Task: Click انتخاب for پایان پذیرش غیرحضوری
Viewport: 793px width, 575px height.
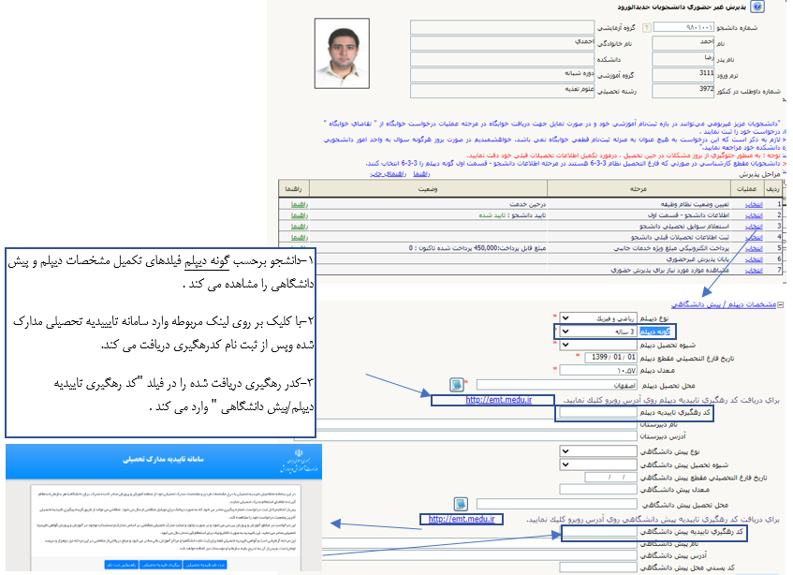Action: 754,259
